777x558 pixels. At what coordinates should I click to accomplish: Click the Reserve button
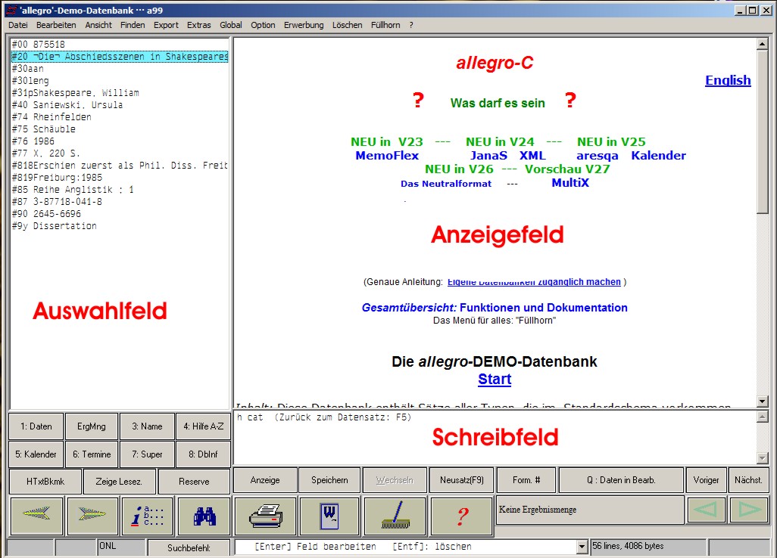pos(194,482)
